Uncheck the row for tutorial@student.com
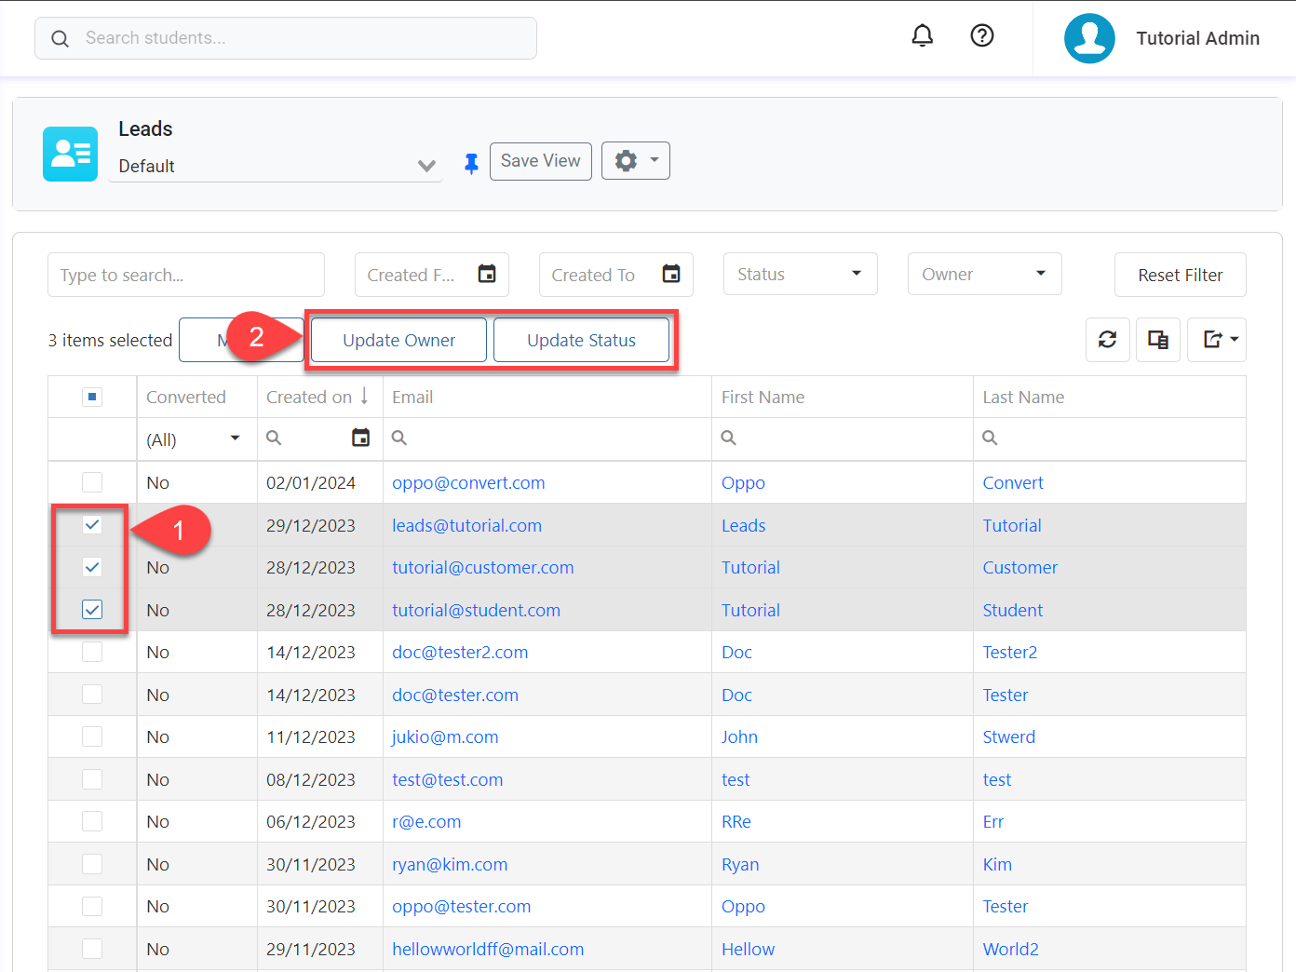The width and height of the screenshot is (1296, 972). coord(92,610)
